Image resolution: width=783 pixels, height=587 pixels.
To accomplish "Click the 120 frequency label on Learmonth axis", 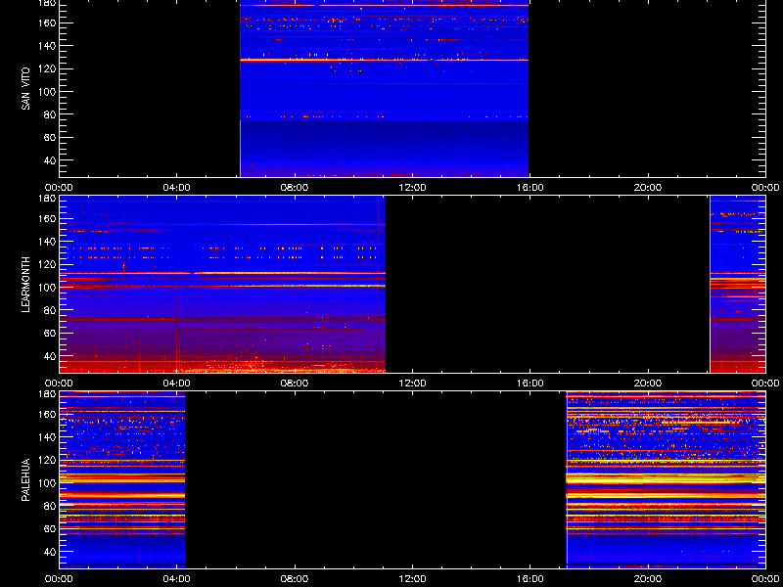I will point(46,264).
